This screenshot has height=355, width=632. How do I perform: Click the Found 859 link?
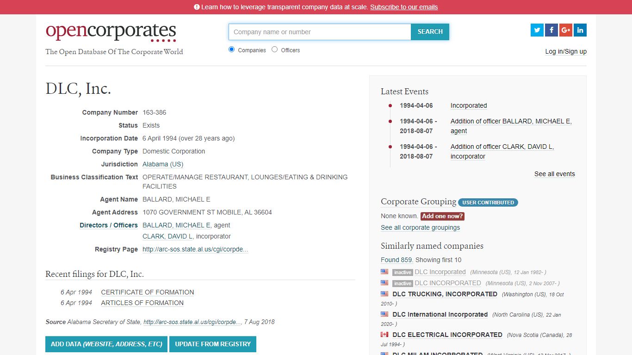pos(397,260)
